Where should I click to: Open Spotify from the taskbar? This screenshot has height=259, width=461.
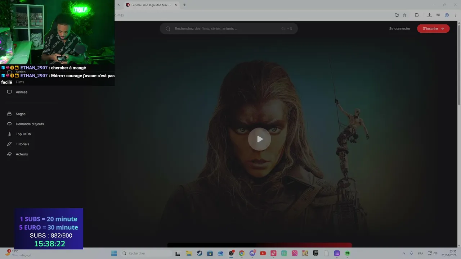click(348, 253)
